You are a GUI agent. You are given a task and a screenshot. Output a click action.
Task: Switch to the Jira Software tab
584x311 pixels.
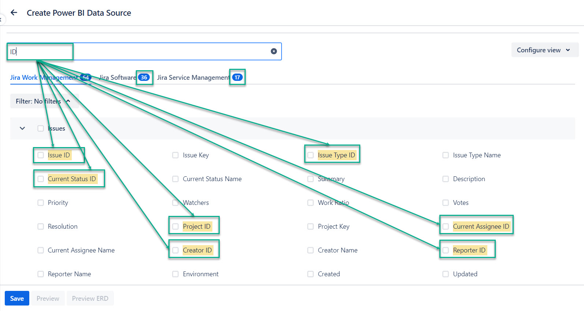coord(118,78)
